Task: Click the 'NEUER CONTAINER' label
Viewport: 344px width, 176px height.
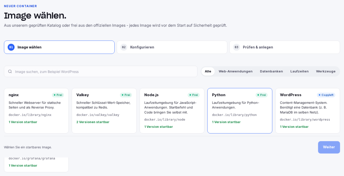Action: click(20, 6)
